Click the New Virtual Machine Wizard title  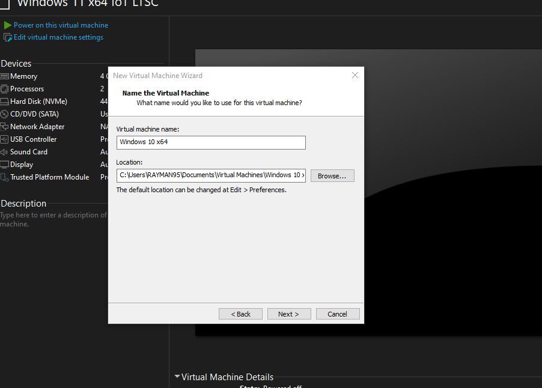coord(157,76)
